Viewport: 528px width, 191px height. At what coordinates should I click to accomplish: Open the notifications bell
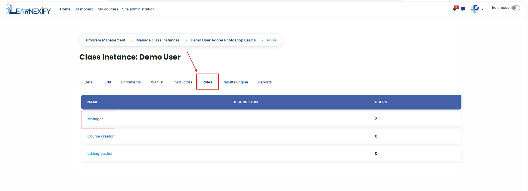point(455,9)
